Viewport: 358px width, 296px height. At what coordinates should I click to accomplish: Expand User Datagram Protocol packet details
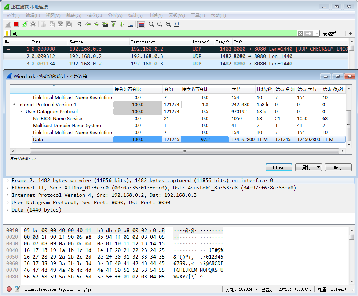(x=8, y=202)
